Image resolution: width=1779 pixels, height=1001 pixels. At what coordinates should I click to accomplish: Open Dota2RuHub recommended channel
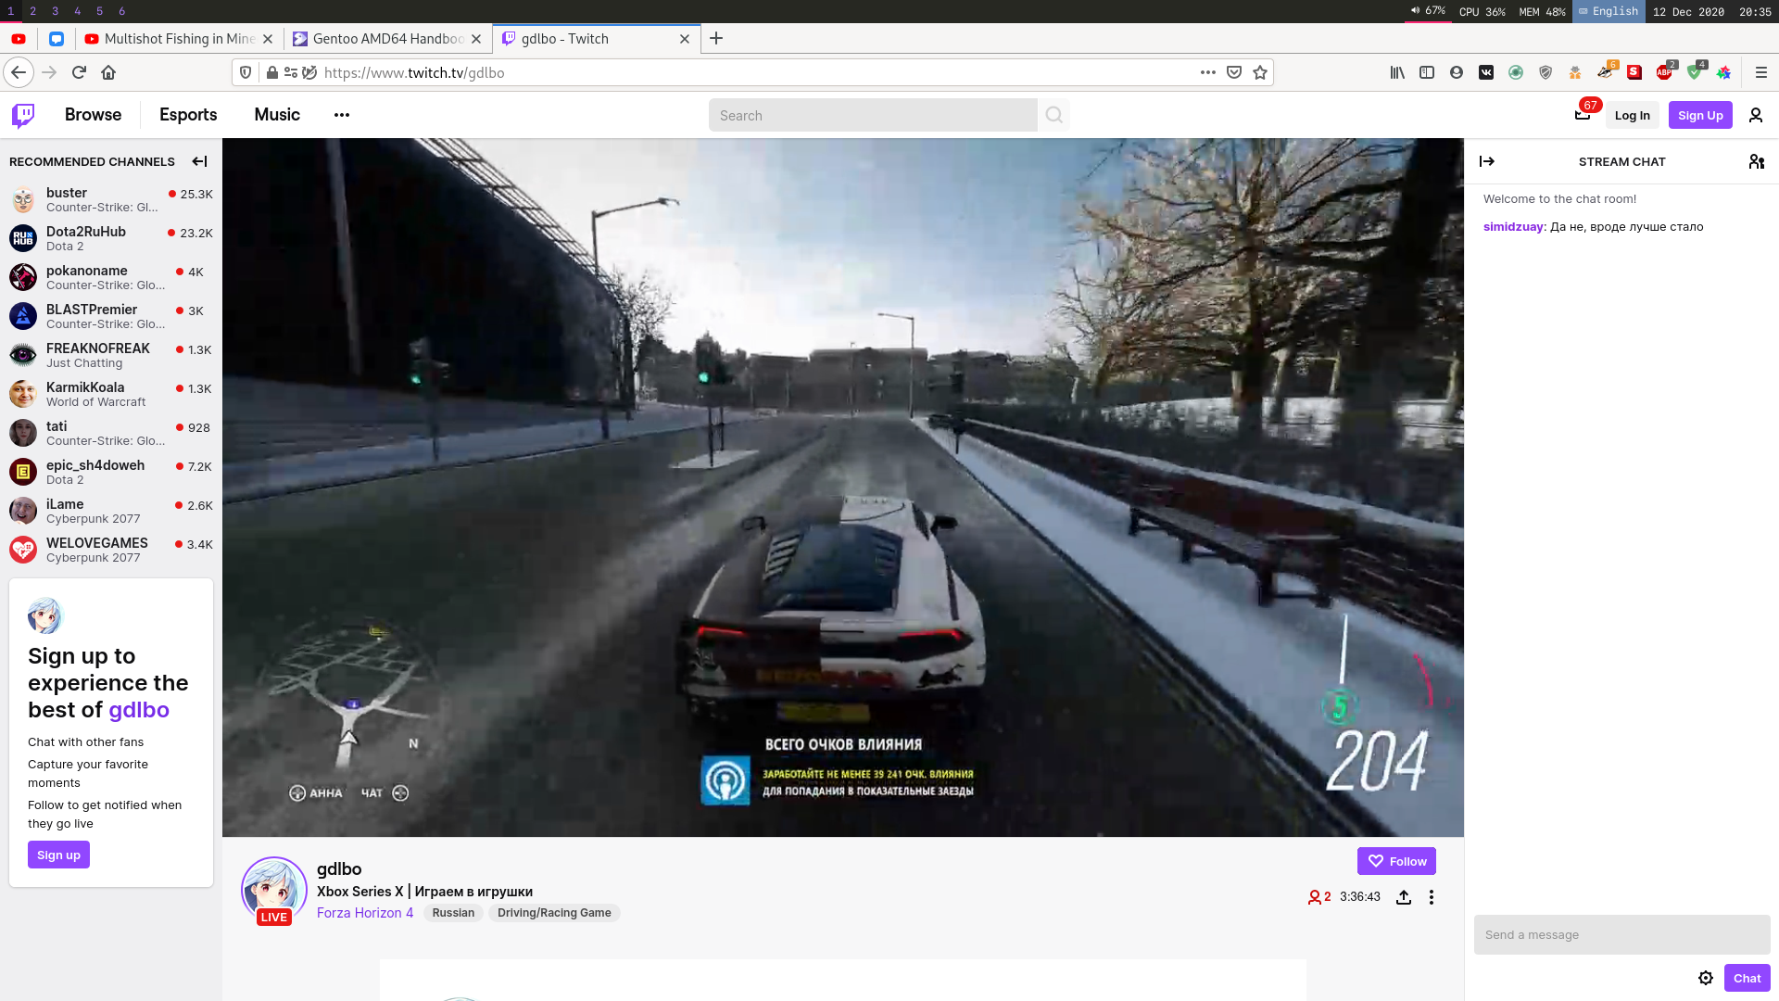coord(111,238)
